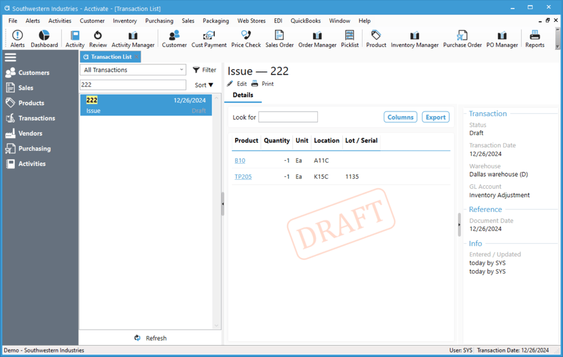The height and width of the screenshot is (357, 563).
Task: Click the Reports toolbar icon
Action: tap(535, 39)
